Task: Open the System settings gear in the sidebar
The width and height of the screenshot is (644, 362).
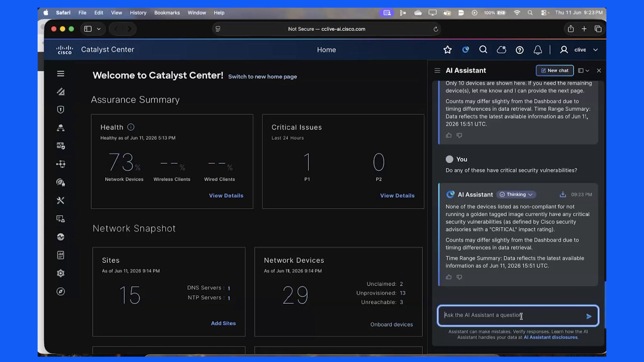Action: click(x=60, y=273)
